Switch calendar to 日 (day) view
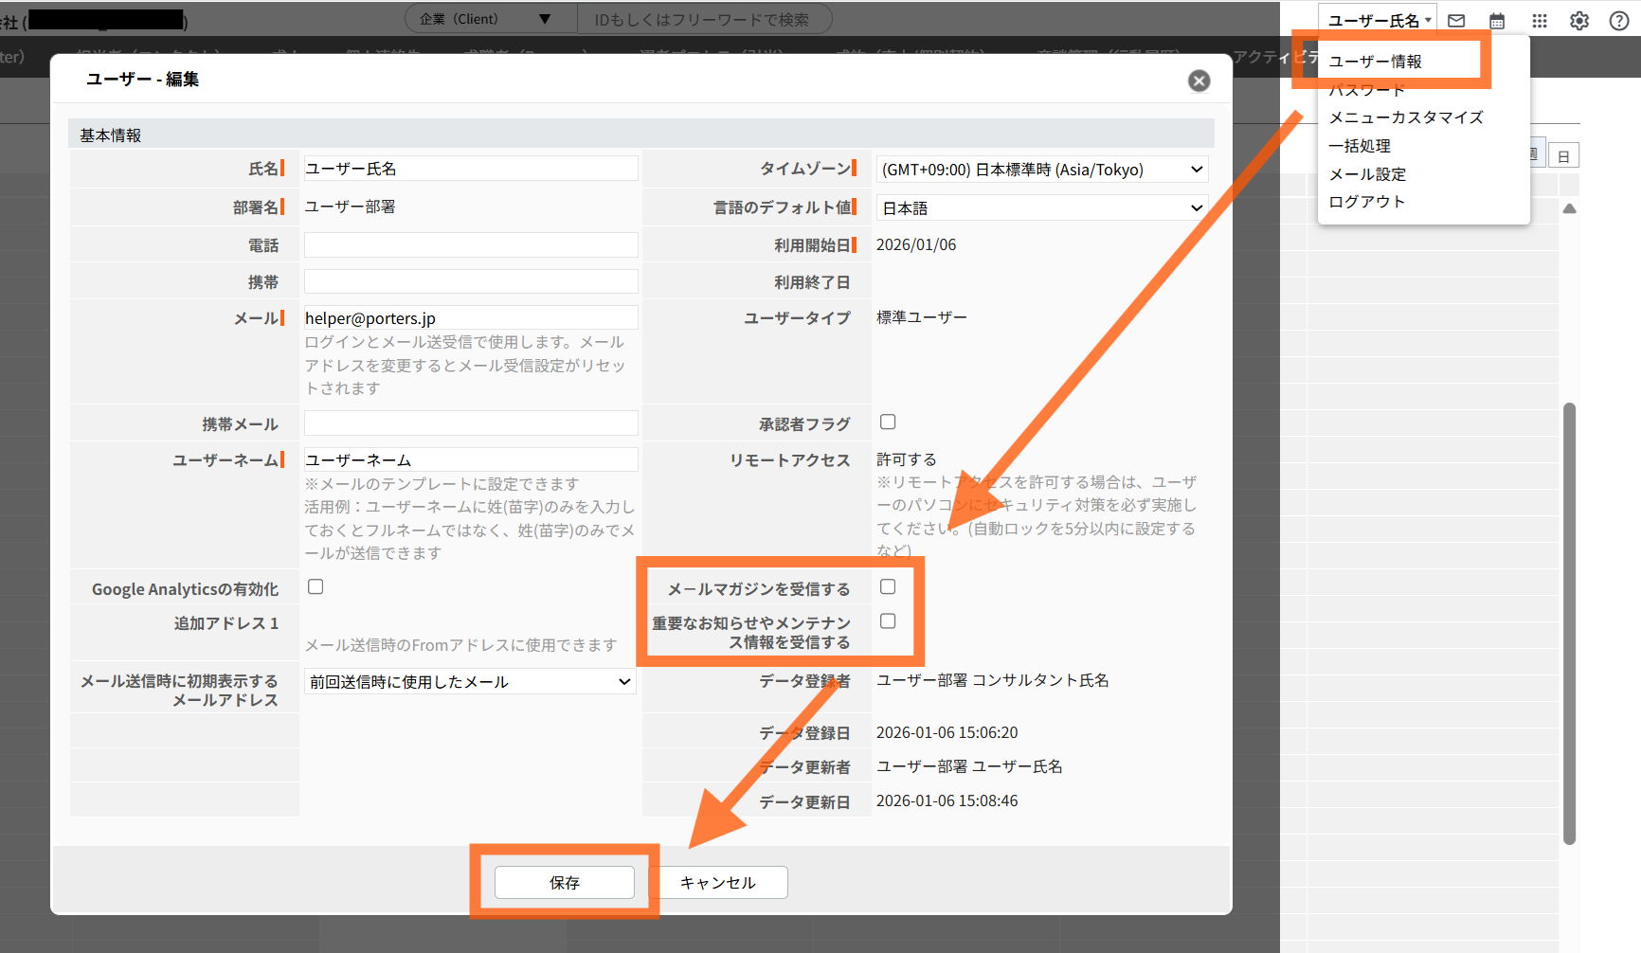This screenshot has height=953, width=1641. [1563, 153]
